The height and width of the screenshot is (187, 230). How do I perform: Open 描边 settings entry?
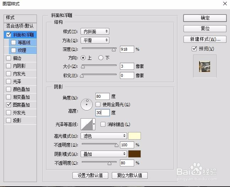(x=20, y=58)
